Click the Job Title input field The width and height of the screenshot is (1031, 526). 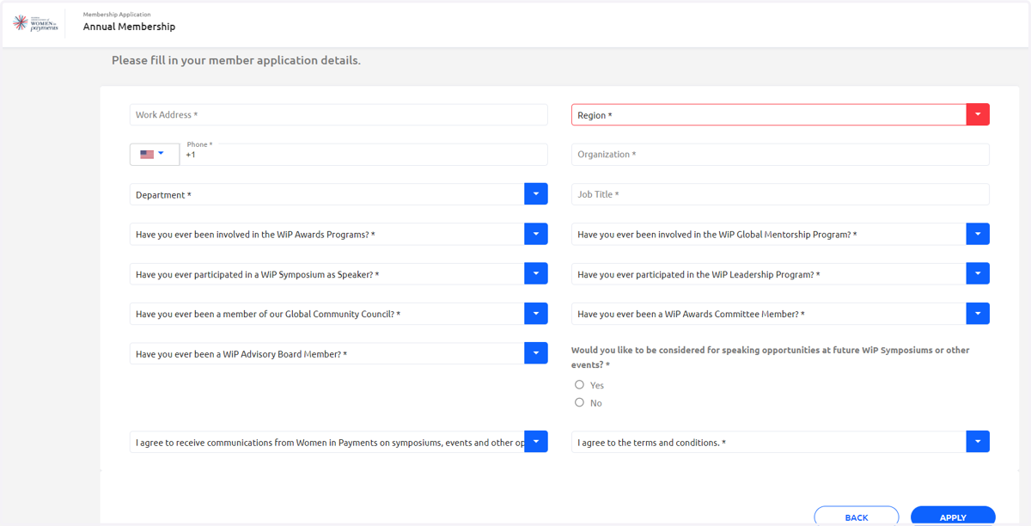[x=780, y=194]
